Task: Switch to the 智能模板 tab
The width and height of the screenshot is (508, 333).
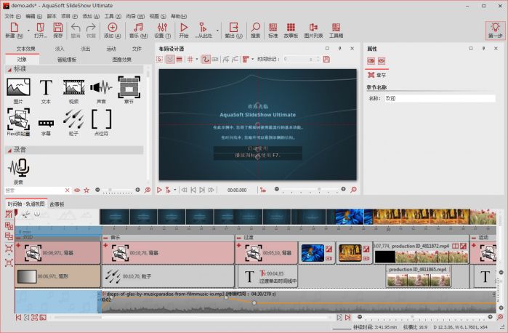Action: click(67, 60)
